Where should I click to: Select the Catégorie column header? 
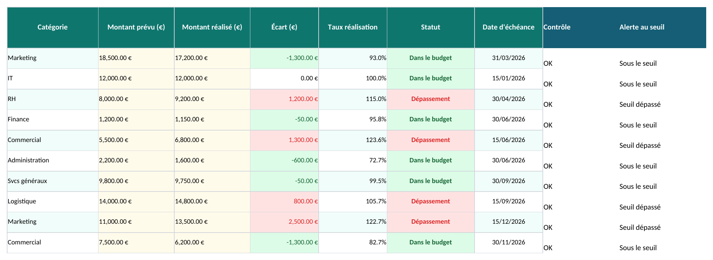[x=53, y=27]
